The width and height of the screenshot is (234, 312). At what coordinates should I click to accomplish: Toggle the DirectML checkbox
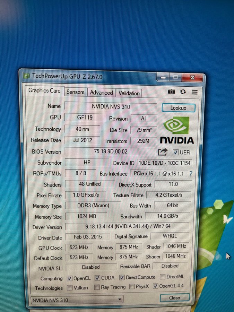coord(162,277)
